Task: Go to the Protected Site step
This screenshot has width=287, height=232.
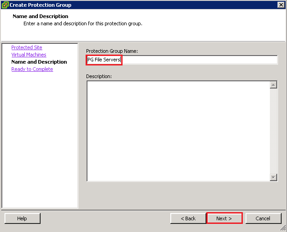Action: (27, 47)
